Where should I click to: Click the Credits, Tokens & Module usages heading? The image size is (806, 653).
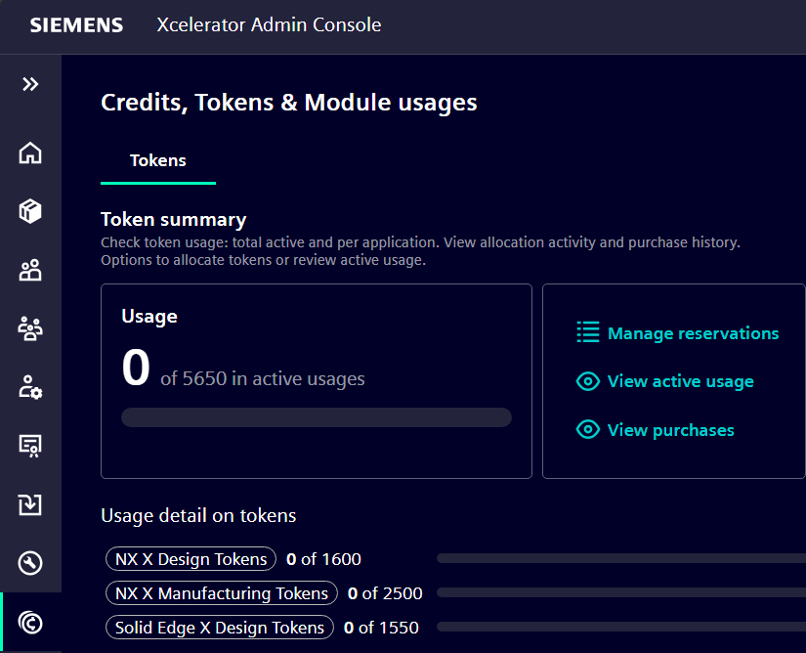coord(289,103)
